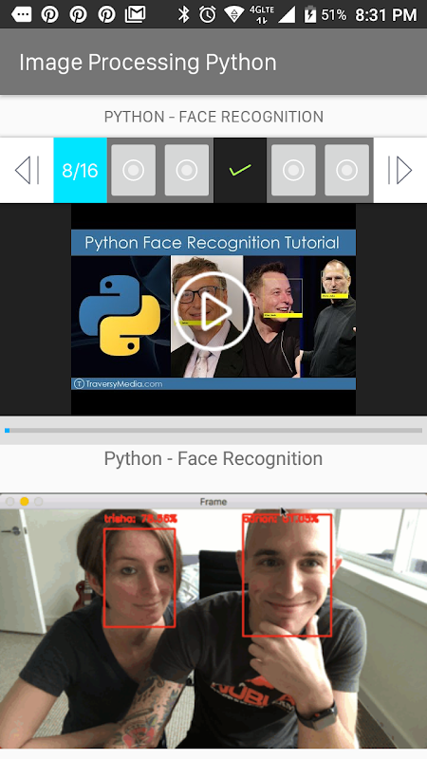Tap the Bluetooth status icon

click(x=183, y=14)
